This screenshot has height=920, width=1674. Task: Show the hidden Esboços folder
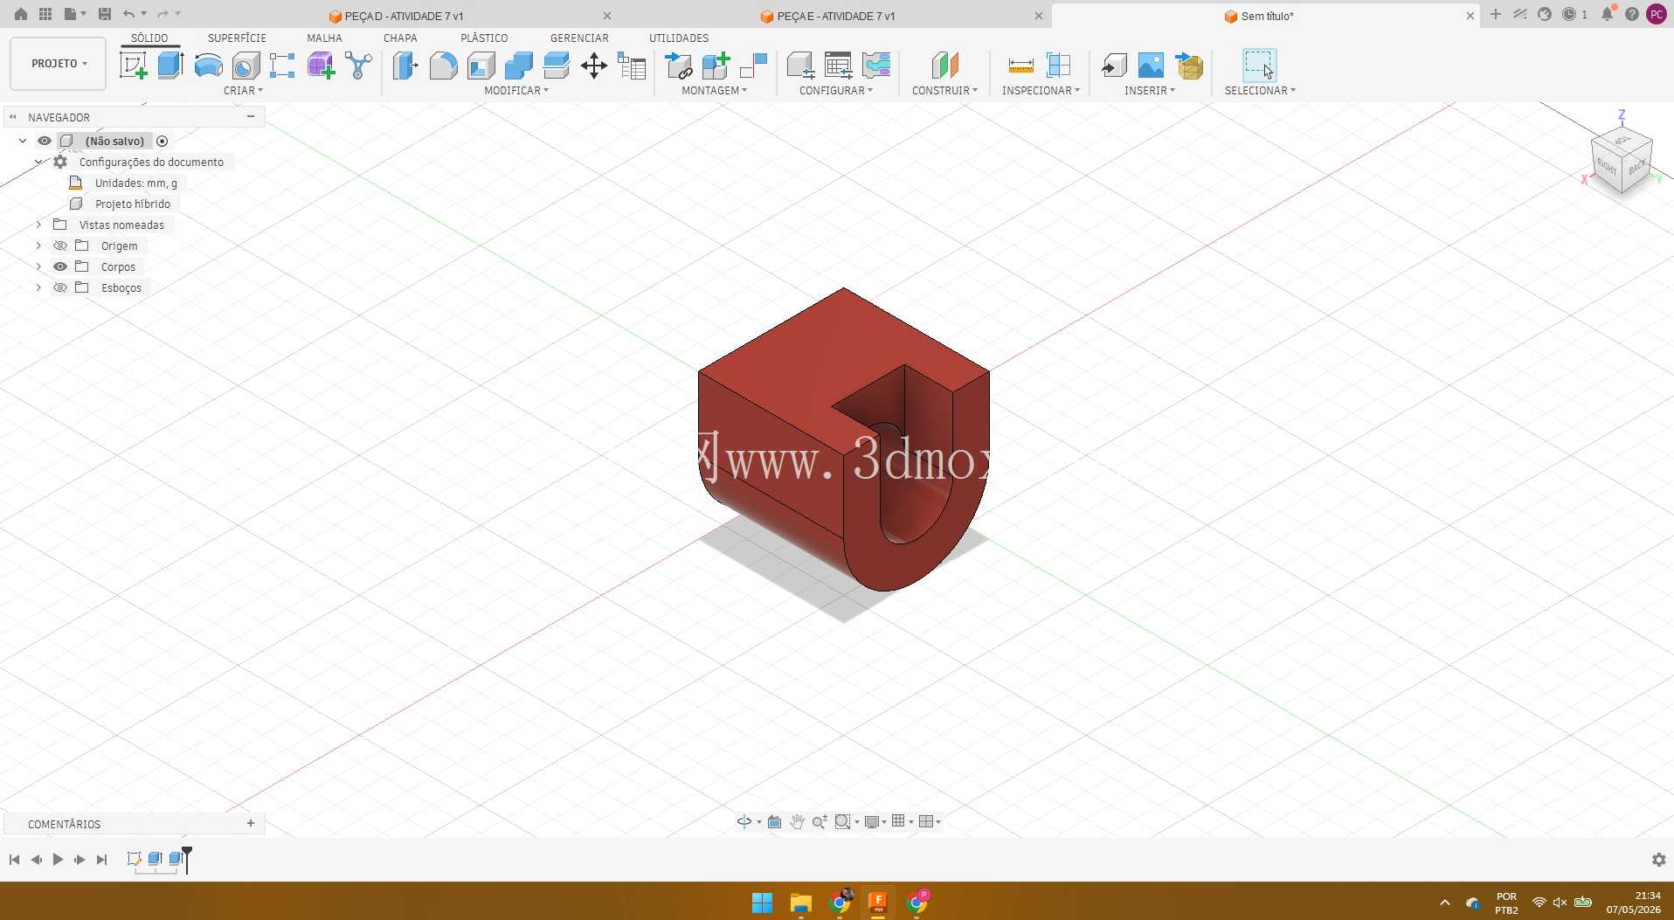click(60, 287)
